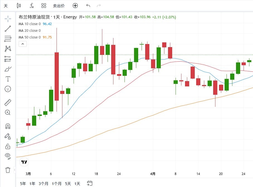Collapse the indicator legend chevron
This screenshot has height=187, width=253.
click(x=23, y=44)
